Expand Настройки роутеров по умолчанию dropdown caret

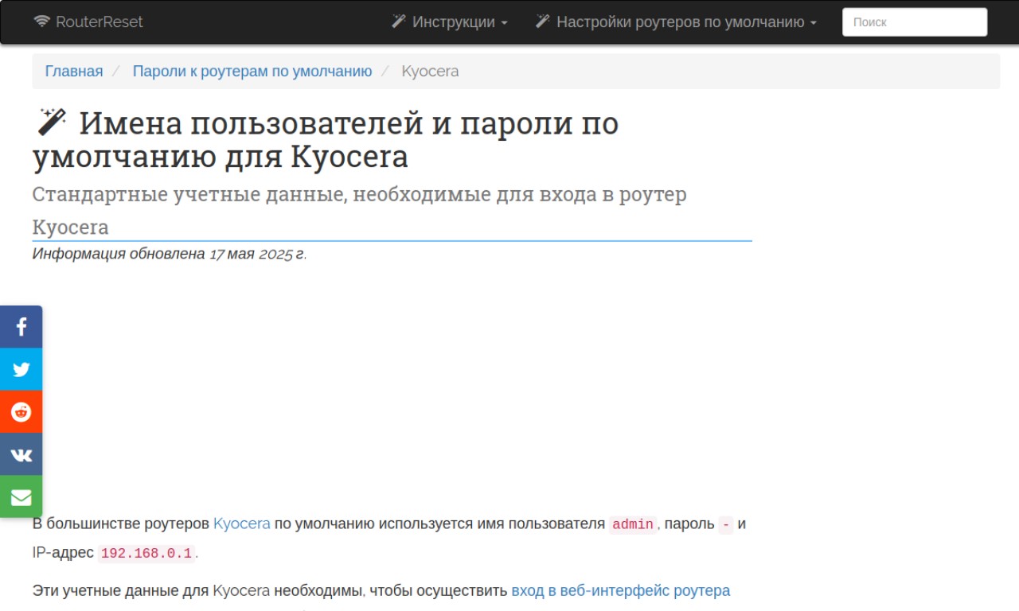click(x=813, y=23)
